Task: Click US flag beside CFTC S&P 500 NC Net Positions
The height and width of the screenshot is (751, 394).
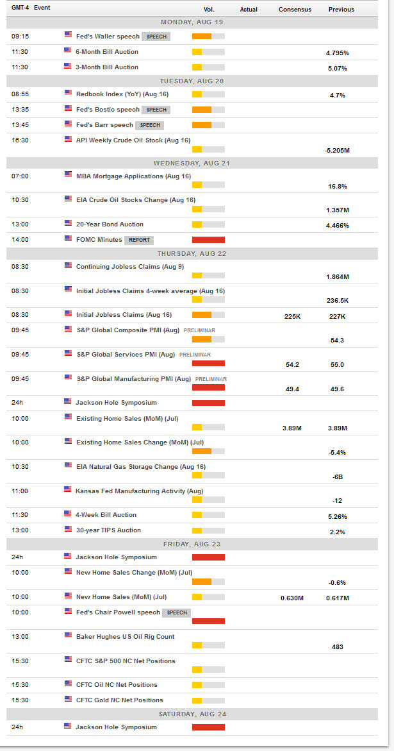Action: click(x=68, y=659)
